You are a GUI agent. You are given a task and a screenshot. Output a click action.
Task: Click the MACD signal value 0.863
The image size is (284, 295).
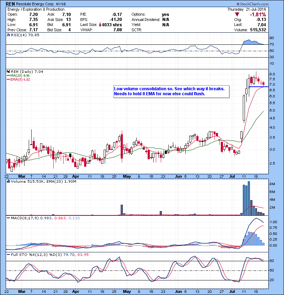pyautogui.click(x=60, y=218)
